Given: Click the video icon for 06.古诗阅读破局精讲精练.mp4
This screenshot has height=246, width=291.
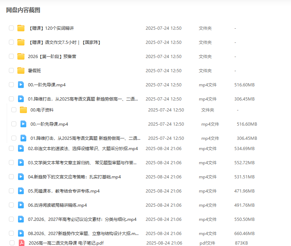Looking at the screenshot, I should tap(21, 205).
